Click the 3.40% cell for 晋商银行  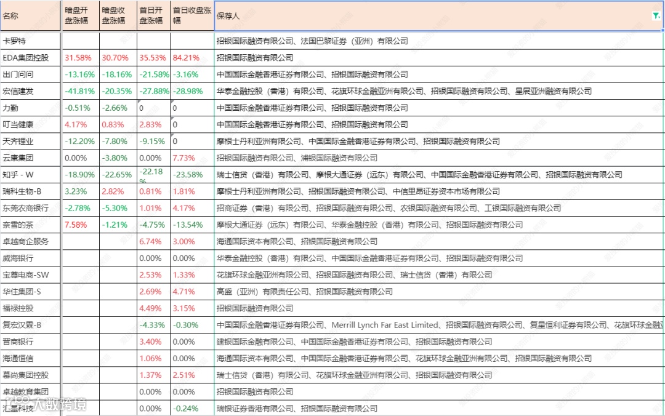pyautogui.click(x=153, y=342)
